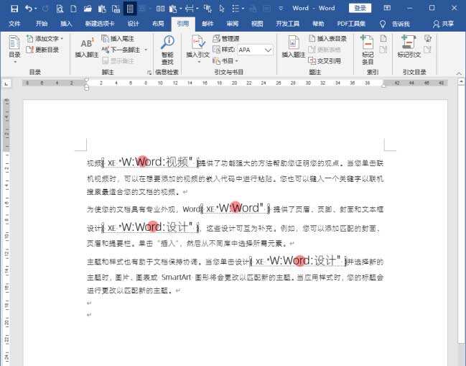Screen dimensions: 466x366
Task: Click the Open folder icon
Action: pos(88,9)
